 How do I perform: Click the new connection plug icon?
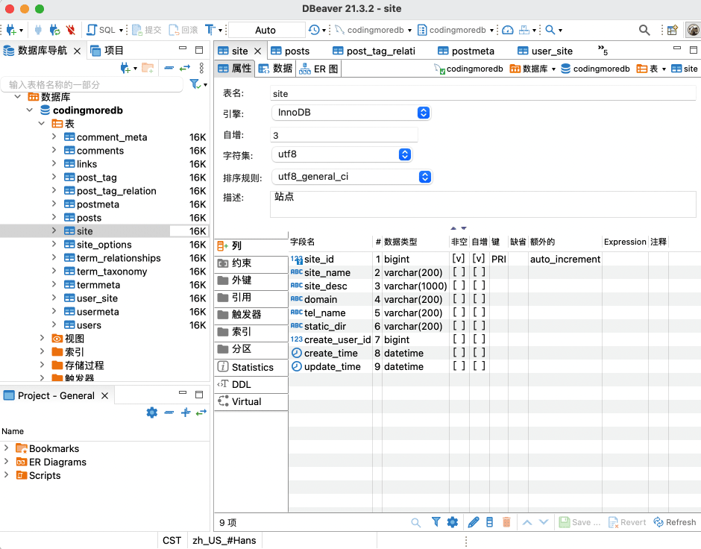point(11,30)
